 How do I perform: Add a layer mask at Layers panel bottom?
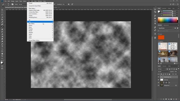(x=166, y=99)
